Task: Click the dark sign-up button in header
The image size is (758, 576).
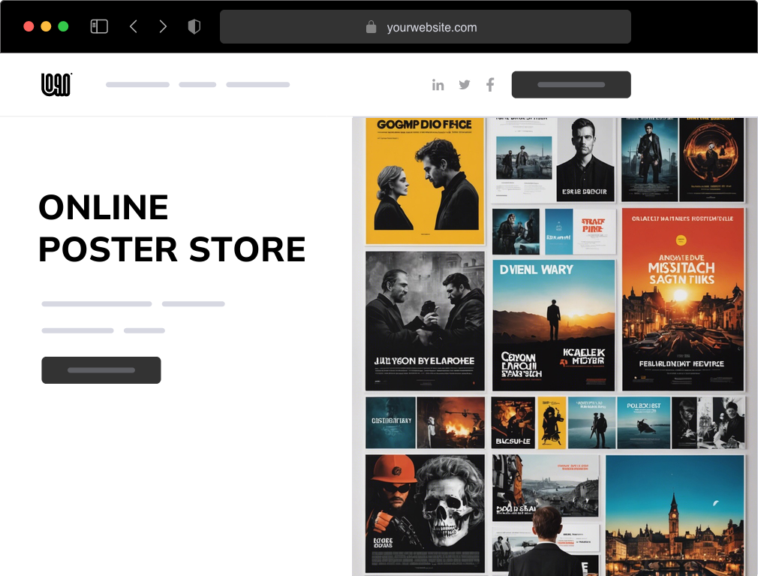Action: click(571, 84)
